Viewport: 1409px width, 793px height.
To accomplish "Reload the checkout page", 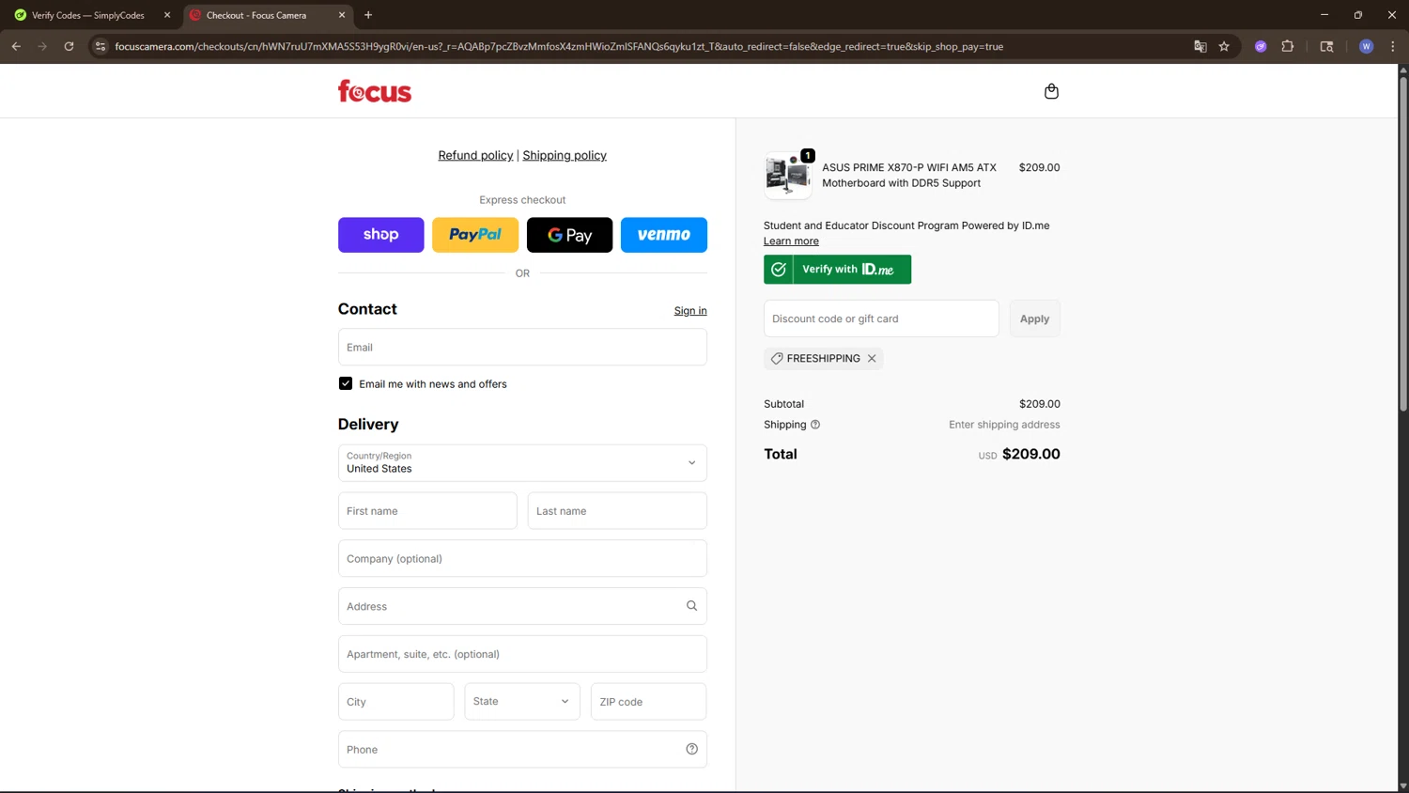I will [x=69, y=46].
